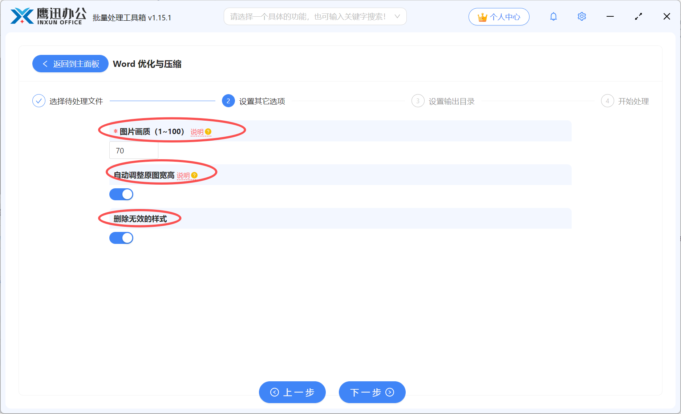Click step 1 选择待处理文件 checkmark
This screenshot has width=681, height=414.
tap(39, 101)
